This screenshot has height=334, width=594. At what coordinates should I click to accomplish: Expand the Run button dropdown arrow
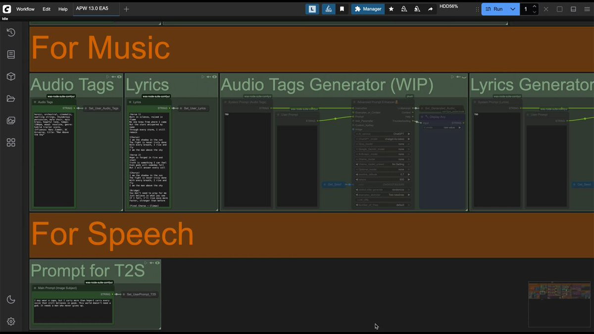513,9
